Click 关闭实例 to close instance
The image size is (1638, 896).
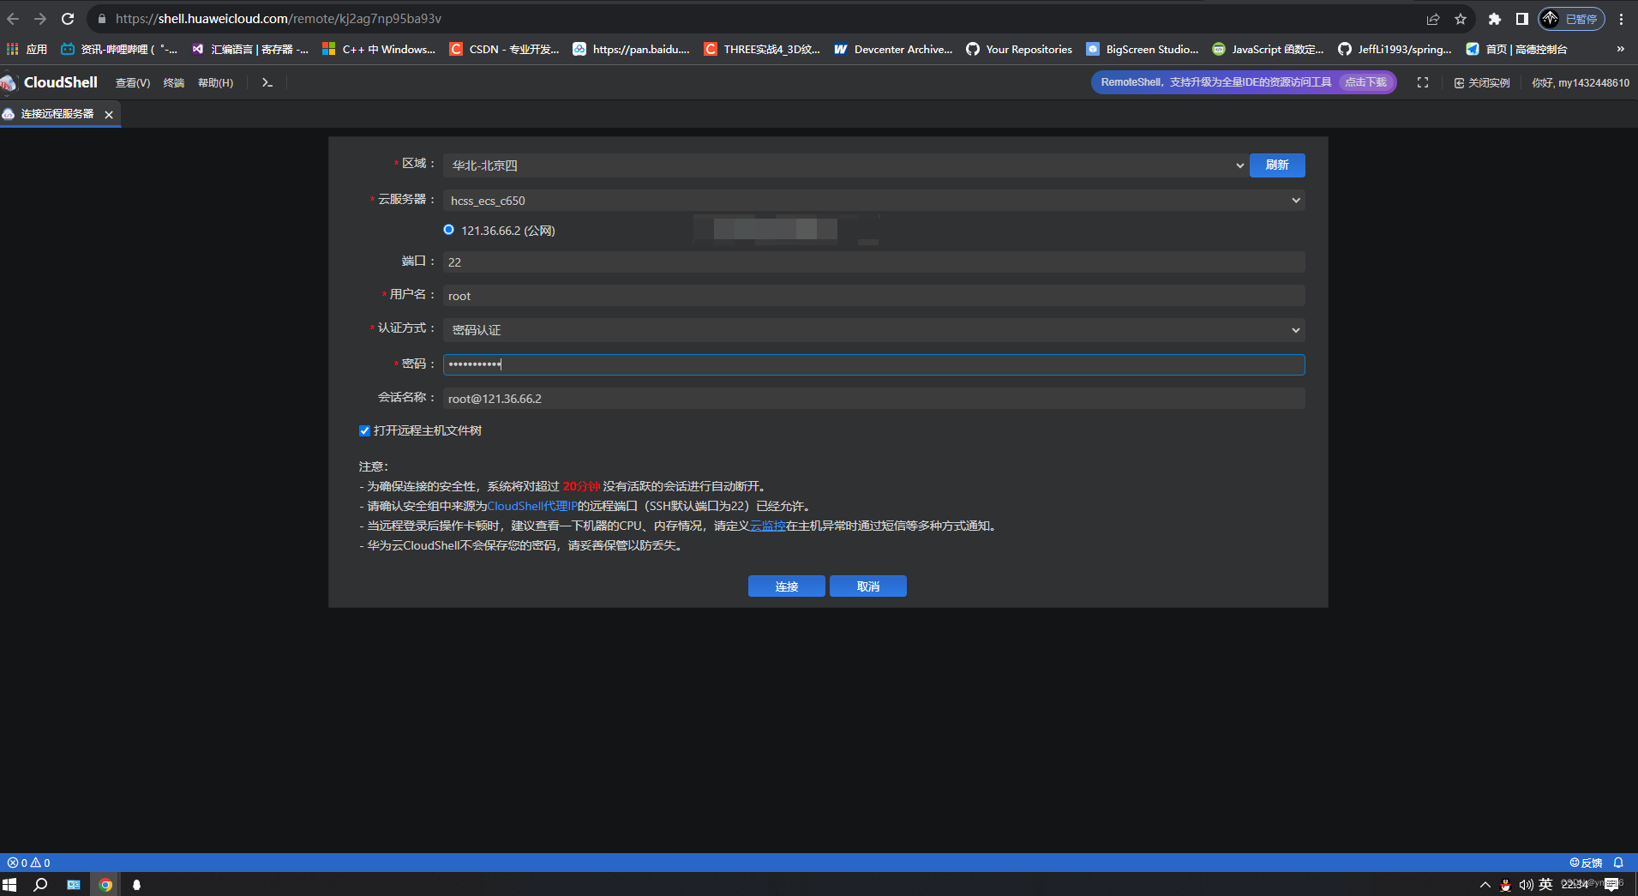[1482, 82]
